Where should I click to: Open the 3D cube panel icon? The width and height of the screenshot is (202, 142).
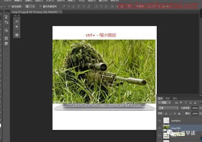pos(17,35)
